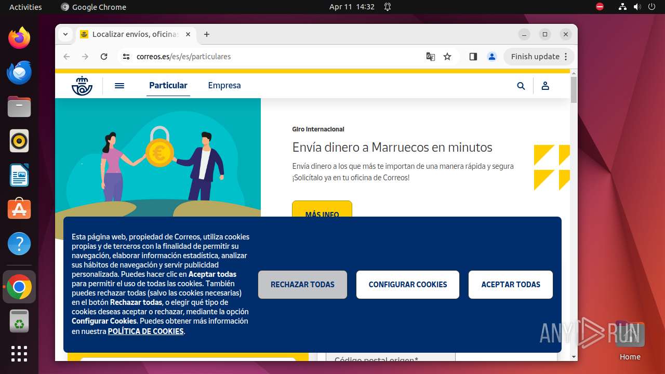Image resolution: width=665 pixels, height=374 pixels.
Task: Open the Home folder on desktop
Action: [630, 341]
